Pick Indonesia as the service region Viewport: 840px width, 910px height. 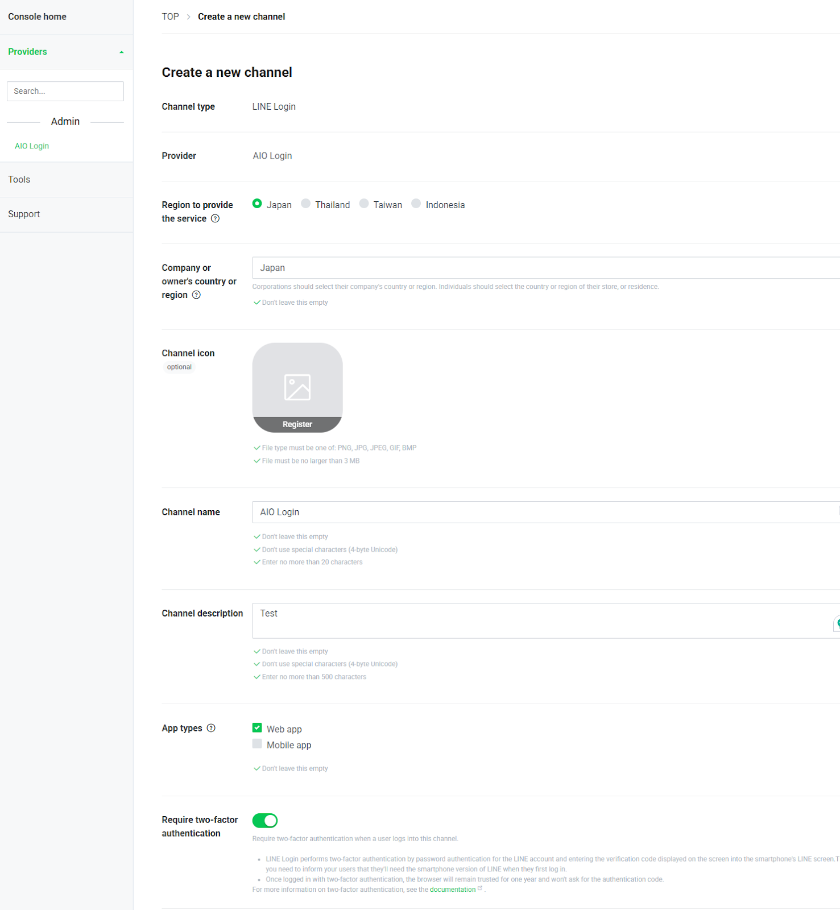416,204
